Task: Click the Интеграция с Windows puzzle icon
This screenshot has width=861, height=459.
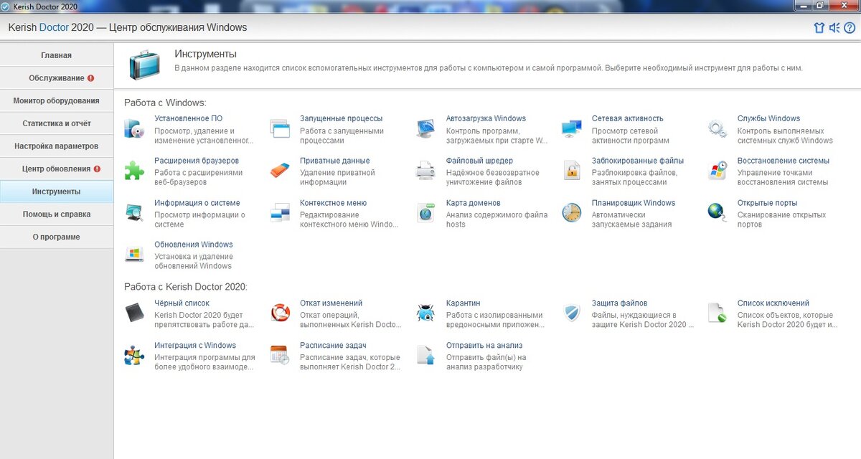Action: pyautogui.click(x=134, y=355)
